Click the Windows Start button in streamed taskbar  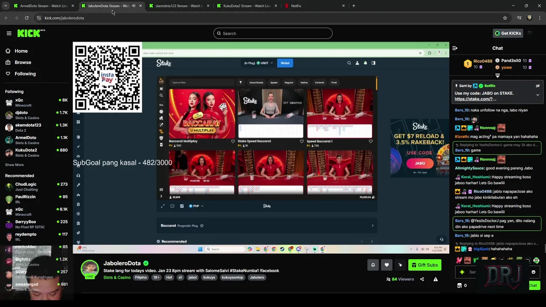point(200,249)
